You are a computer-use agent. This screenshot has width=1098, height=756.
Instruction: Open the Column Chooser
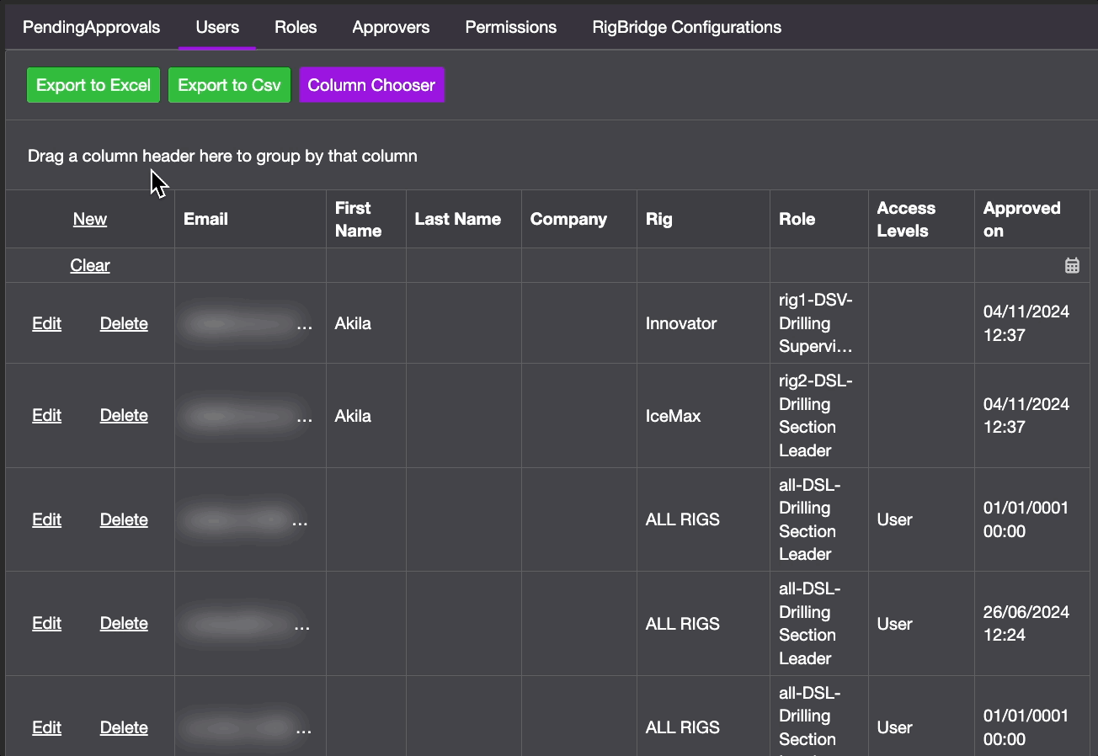(371, 85)
